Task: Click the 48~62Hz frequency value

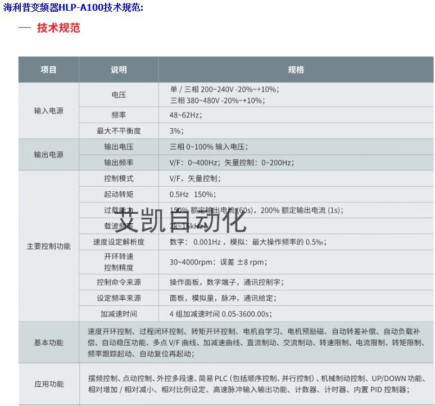Action: pos(185,115)
